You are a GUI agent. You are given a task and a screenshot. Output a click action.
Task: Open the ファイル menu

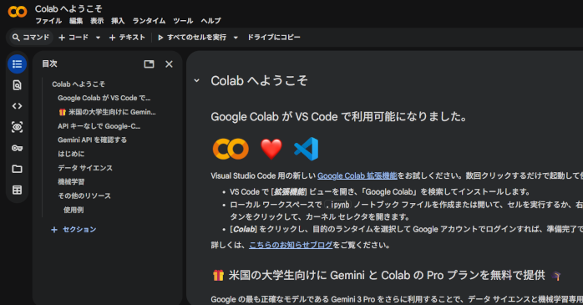tap(48, 21)
